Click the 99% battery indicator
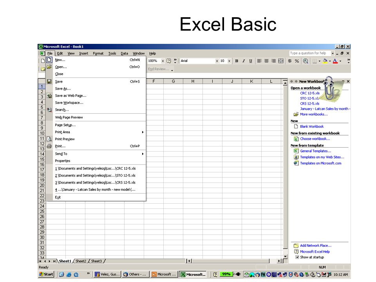Screen dimensions: 376x282 pyautogui.click(x=226, y=274)
